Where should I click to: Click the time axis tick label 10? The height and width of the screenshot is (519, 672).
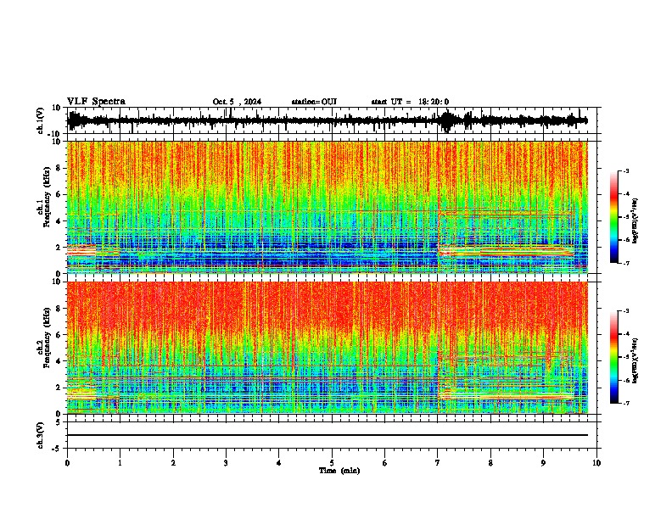(596, 463)
